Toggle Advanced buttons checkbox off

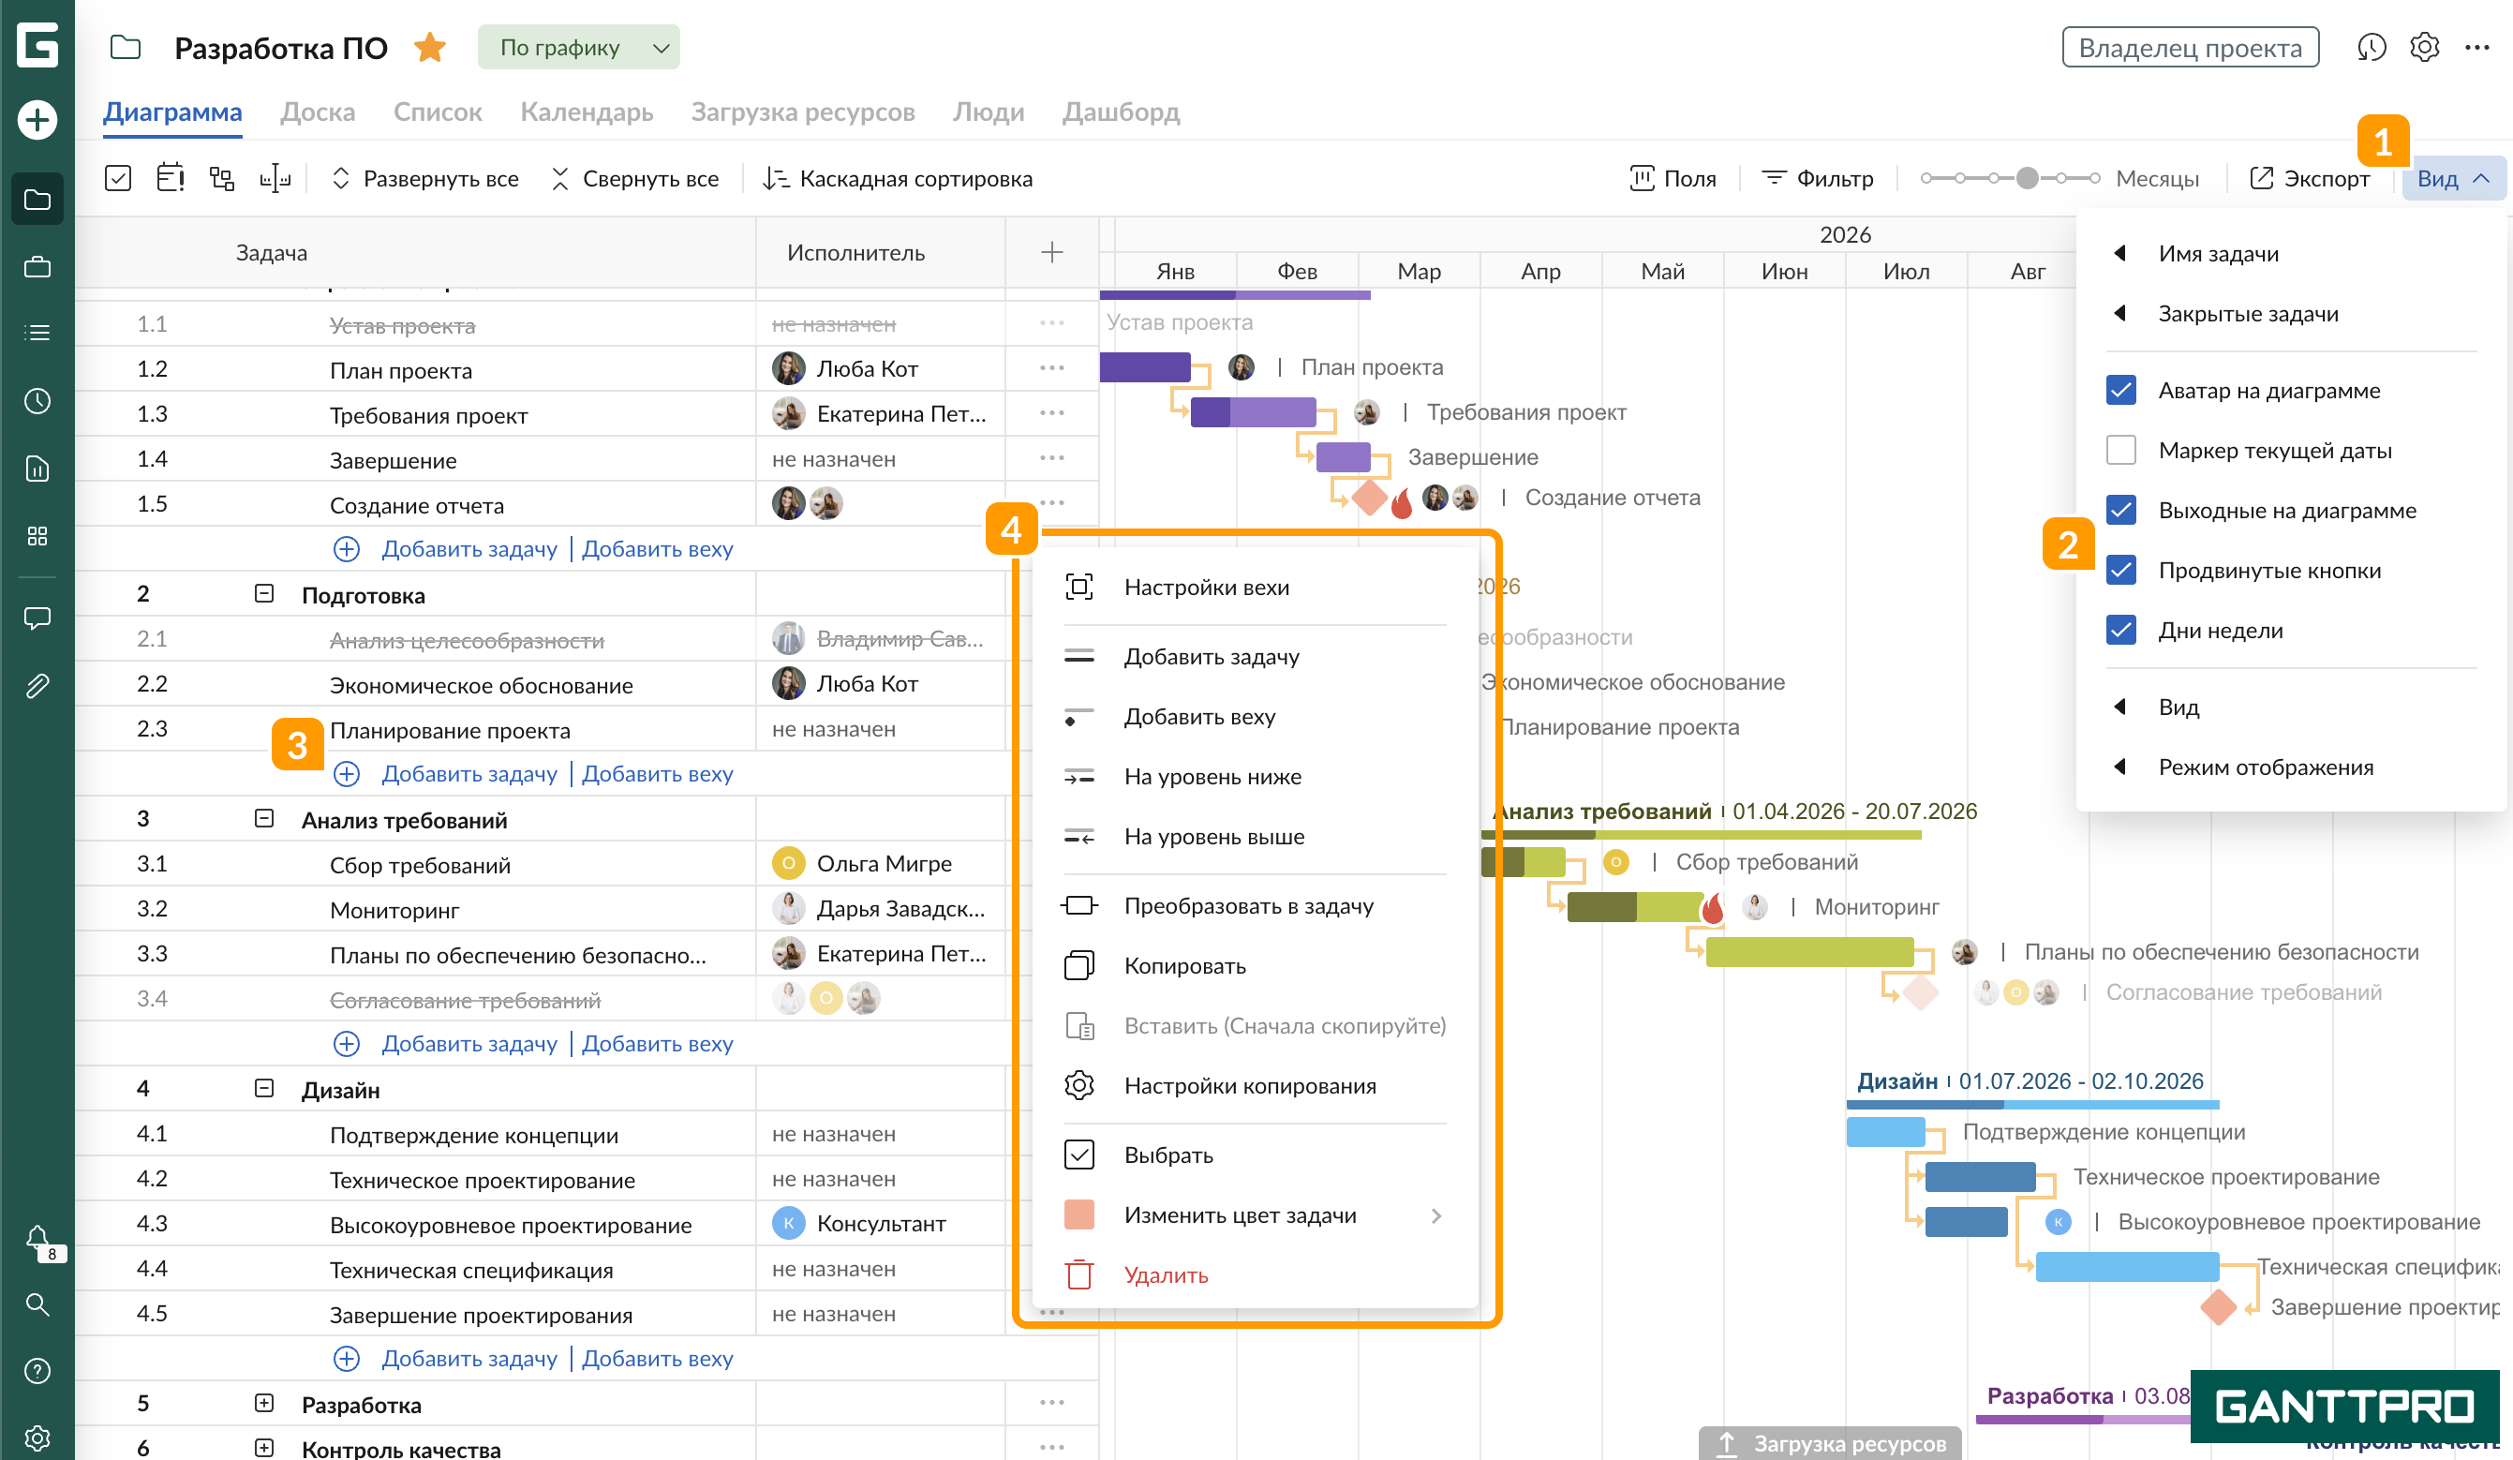click(2120, 570)
